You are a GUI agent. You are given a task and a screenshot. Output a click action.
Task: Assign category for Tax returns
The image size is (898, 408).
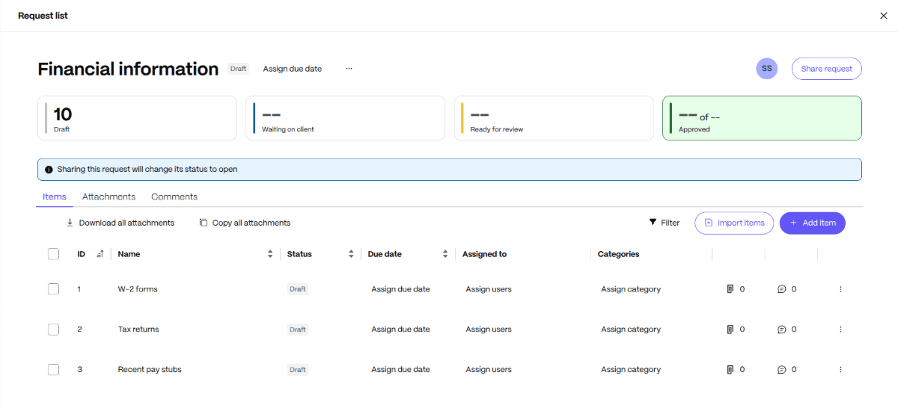pyautogui.click(x=631, y=330)
